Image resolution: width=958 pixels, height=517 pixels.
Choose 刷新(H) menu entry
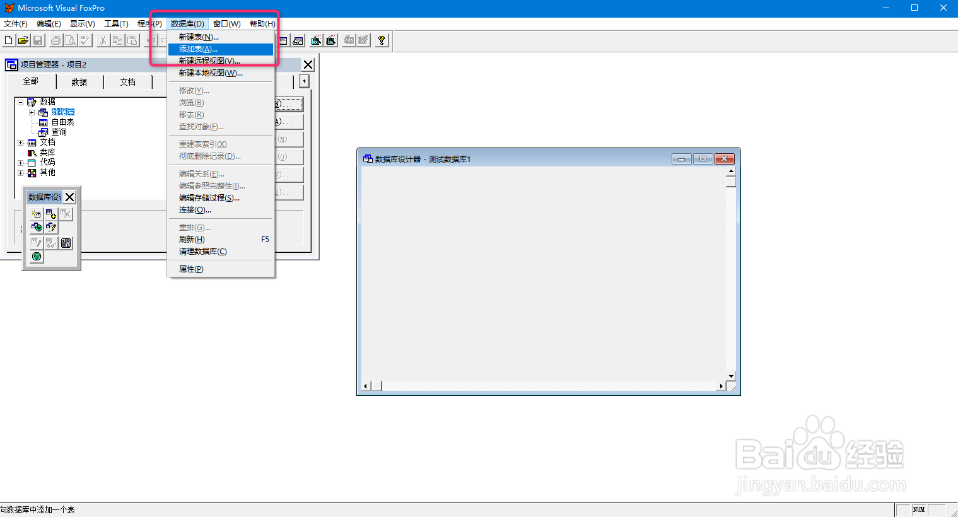pyautogui.click(x=221, y=240)
